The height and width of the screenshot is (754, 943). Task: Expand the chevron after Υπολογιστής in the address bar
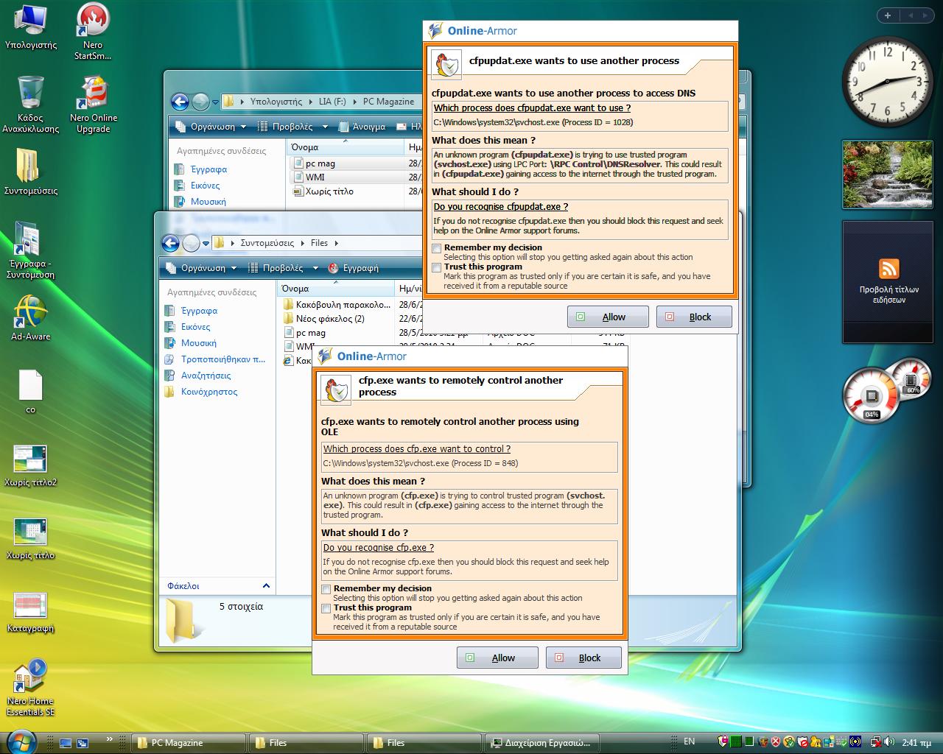(310, 102)
